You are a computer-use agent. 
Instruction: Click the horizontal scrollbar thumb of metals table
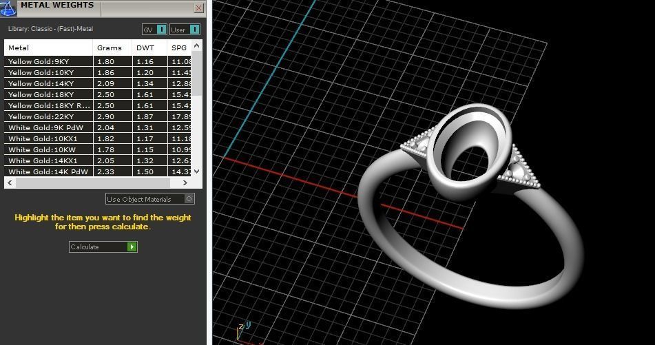(x=93, y=182)
